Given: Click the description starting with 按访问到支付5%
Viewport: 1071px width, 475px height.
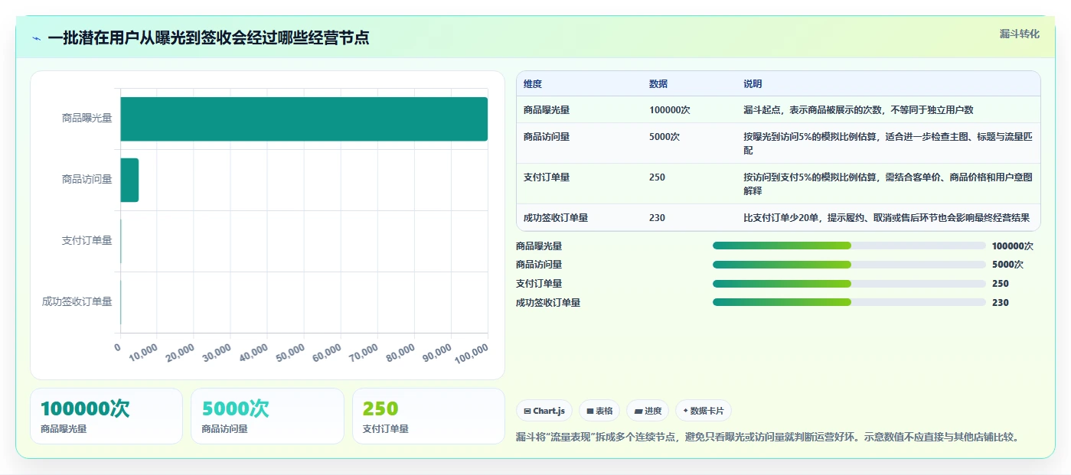Looking at the screenshot, I should pos(888,184).
